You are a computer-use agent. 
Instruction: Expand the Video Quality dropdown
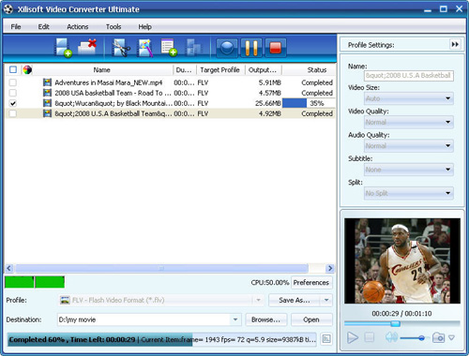447,122
